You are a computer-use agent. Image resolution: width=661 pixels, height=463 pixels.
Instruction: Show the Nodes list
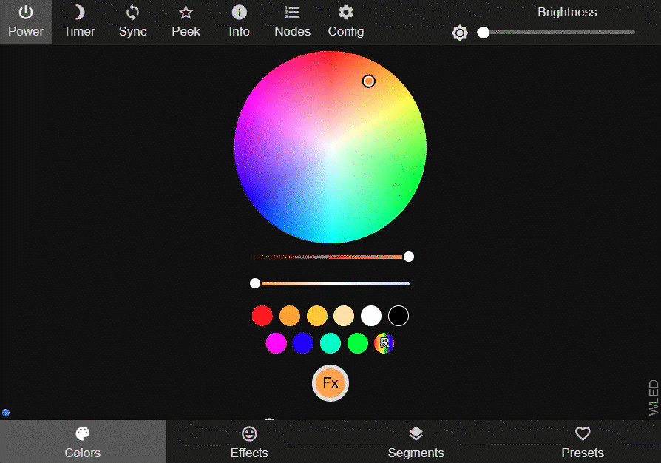[x=292, y=22]
